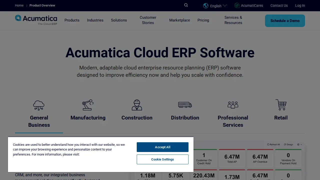
Task: Open the dashboard settings gear dropdown
Action: (299, 144)
